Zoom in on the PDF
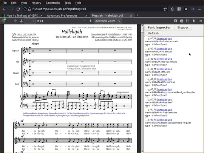The width and height of the screenshot is (204, 153). (90, 21)
